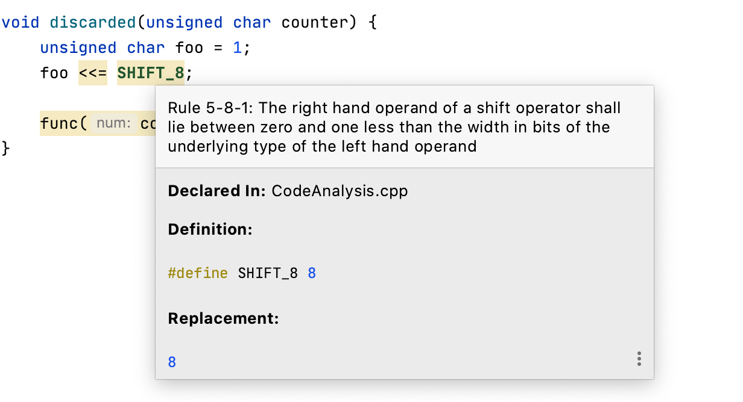This screenshot has width=743, height=402.
Task: Click the highlighted <<= shift operator
Action: [93, 73]
